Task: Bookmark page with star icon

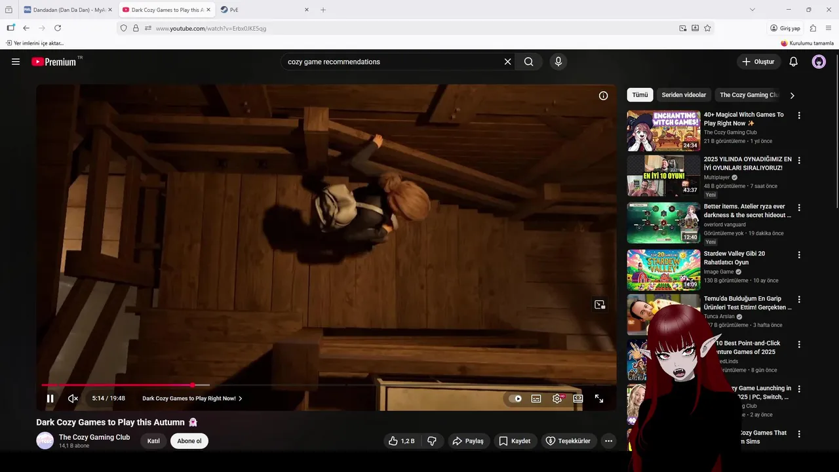Action: click(x=707, y=28)
